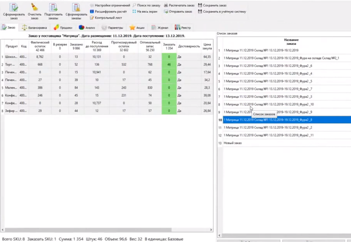Screen dimensions: 351x242
Task: Switch to the Заказ tab
Action: pos(9,27)
